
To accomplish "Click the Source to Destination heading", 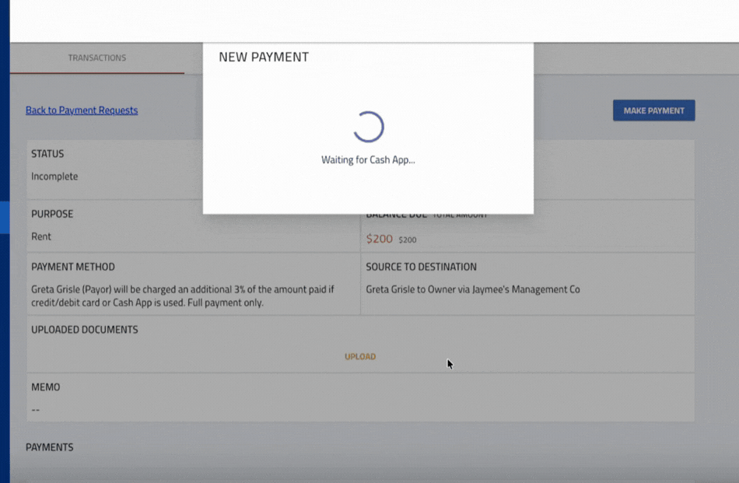I will point(422,267).
